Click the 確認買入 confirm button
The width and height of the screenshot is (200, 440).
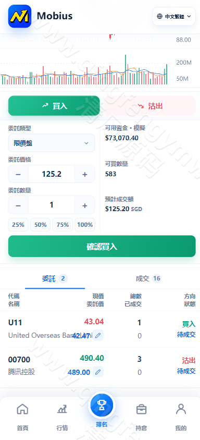coord(102,246)
